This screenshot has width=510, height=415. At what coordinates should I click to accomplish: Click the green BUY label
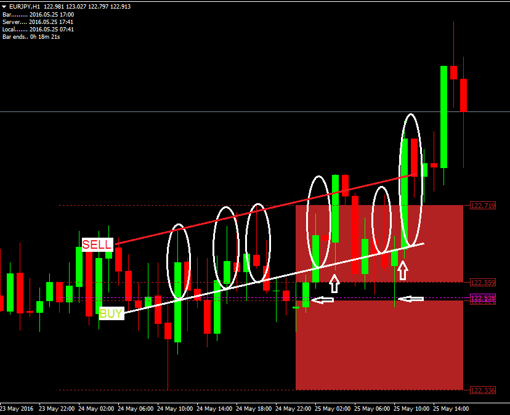point(111,313)
